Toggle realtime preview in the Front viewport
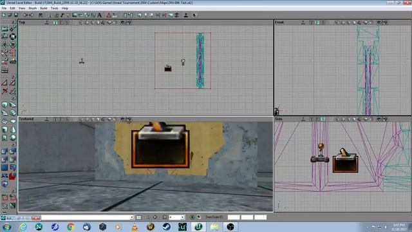412x232 pixels. 303,23
